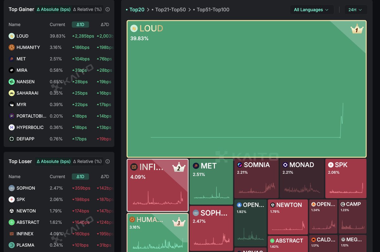Click the MET icon in Top Gainer list
The image size is (380, 252).
tap(12, 59)
